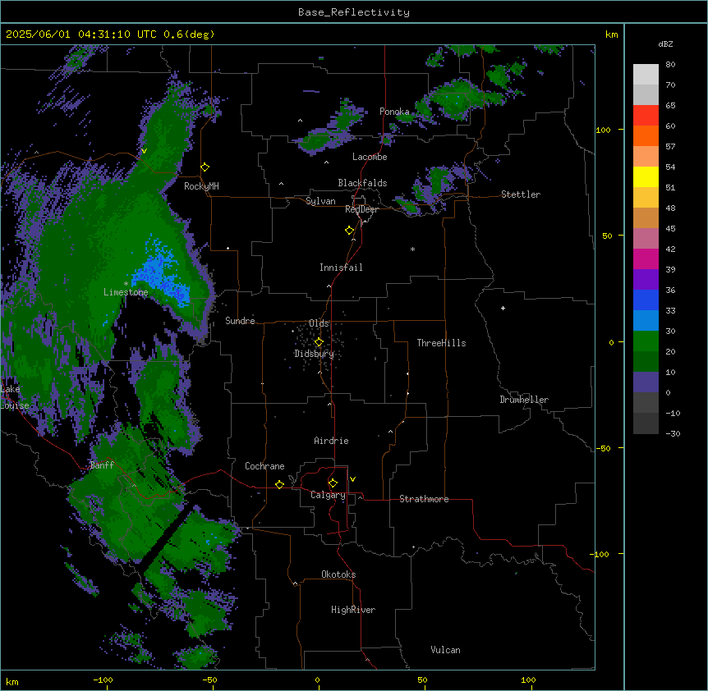Viewport: 708px width, 691px height.
Task: Click the ThreeHills city label
Action: (x=442, y=343)
